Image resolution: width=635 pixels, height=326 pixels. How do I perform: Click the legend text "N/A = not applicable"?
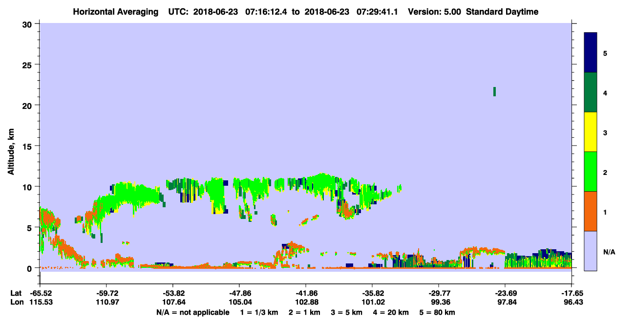(193, 312)
